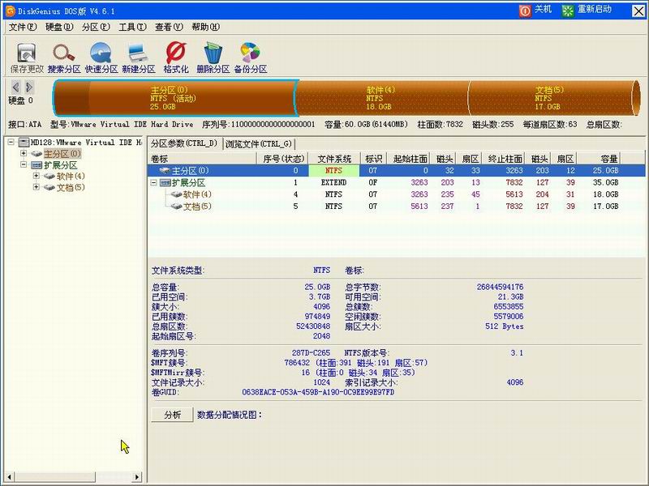Select the 软件(4) block in partition map
The width and height of the screenshot is (649, 486).
click(381, 96)
